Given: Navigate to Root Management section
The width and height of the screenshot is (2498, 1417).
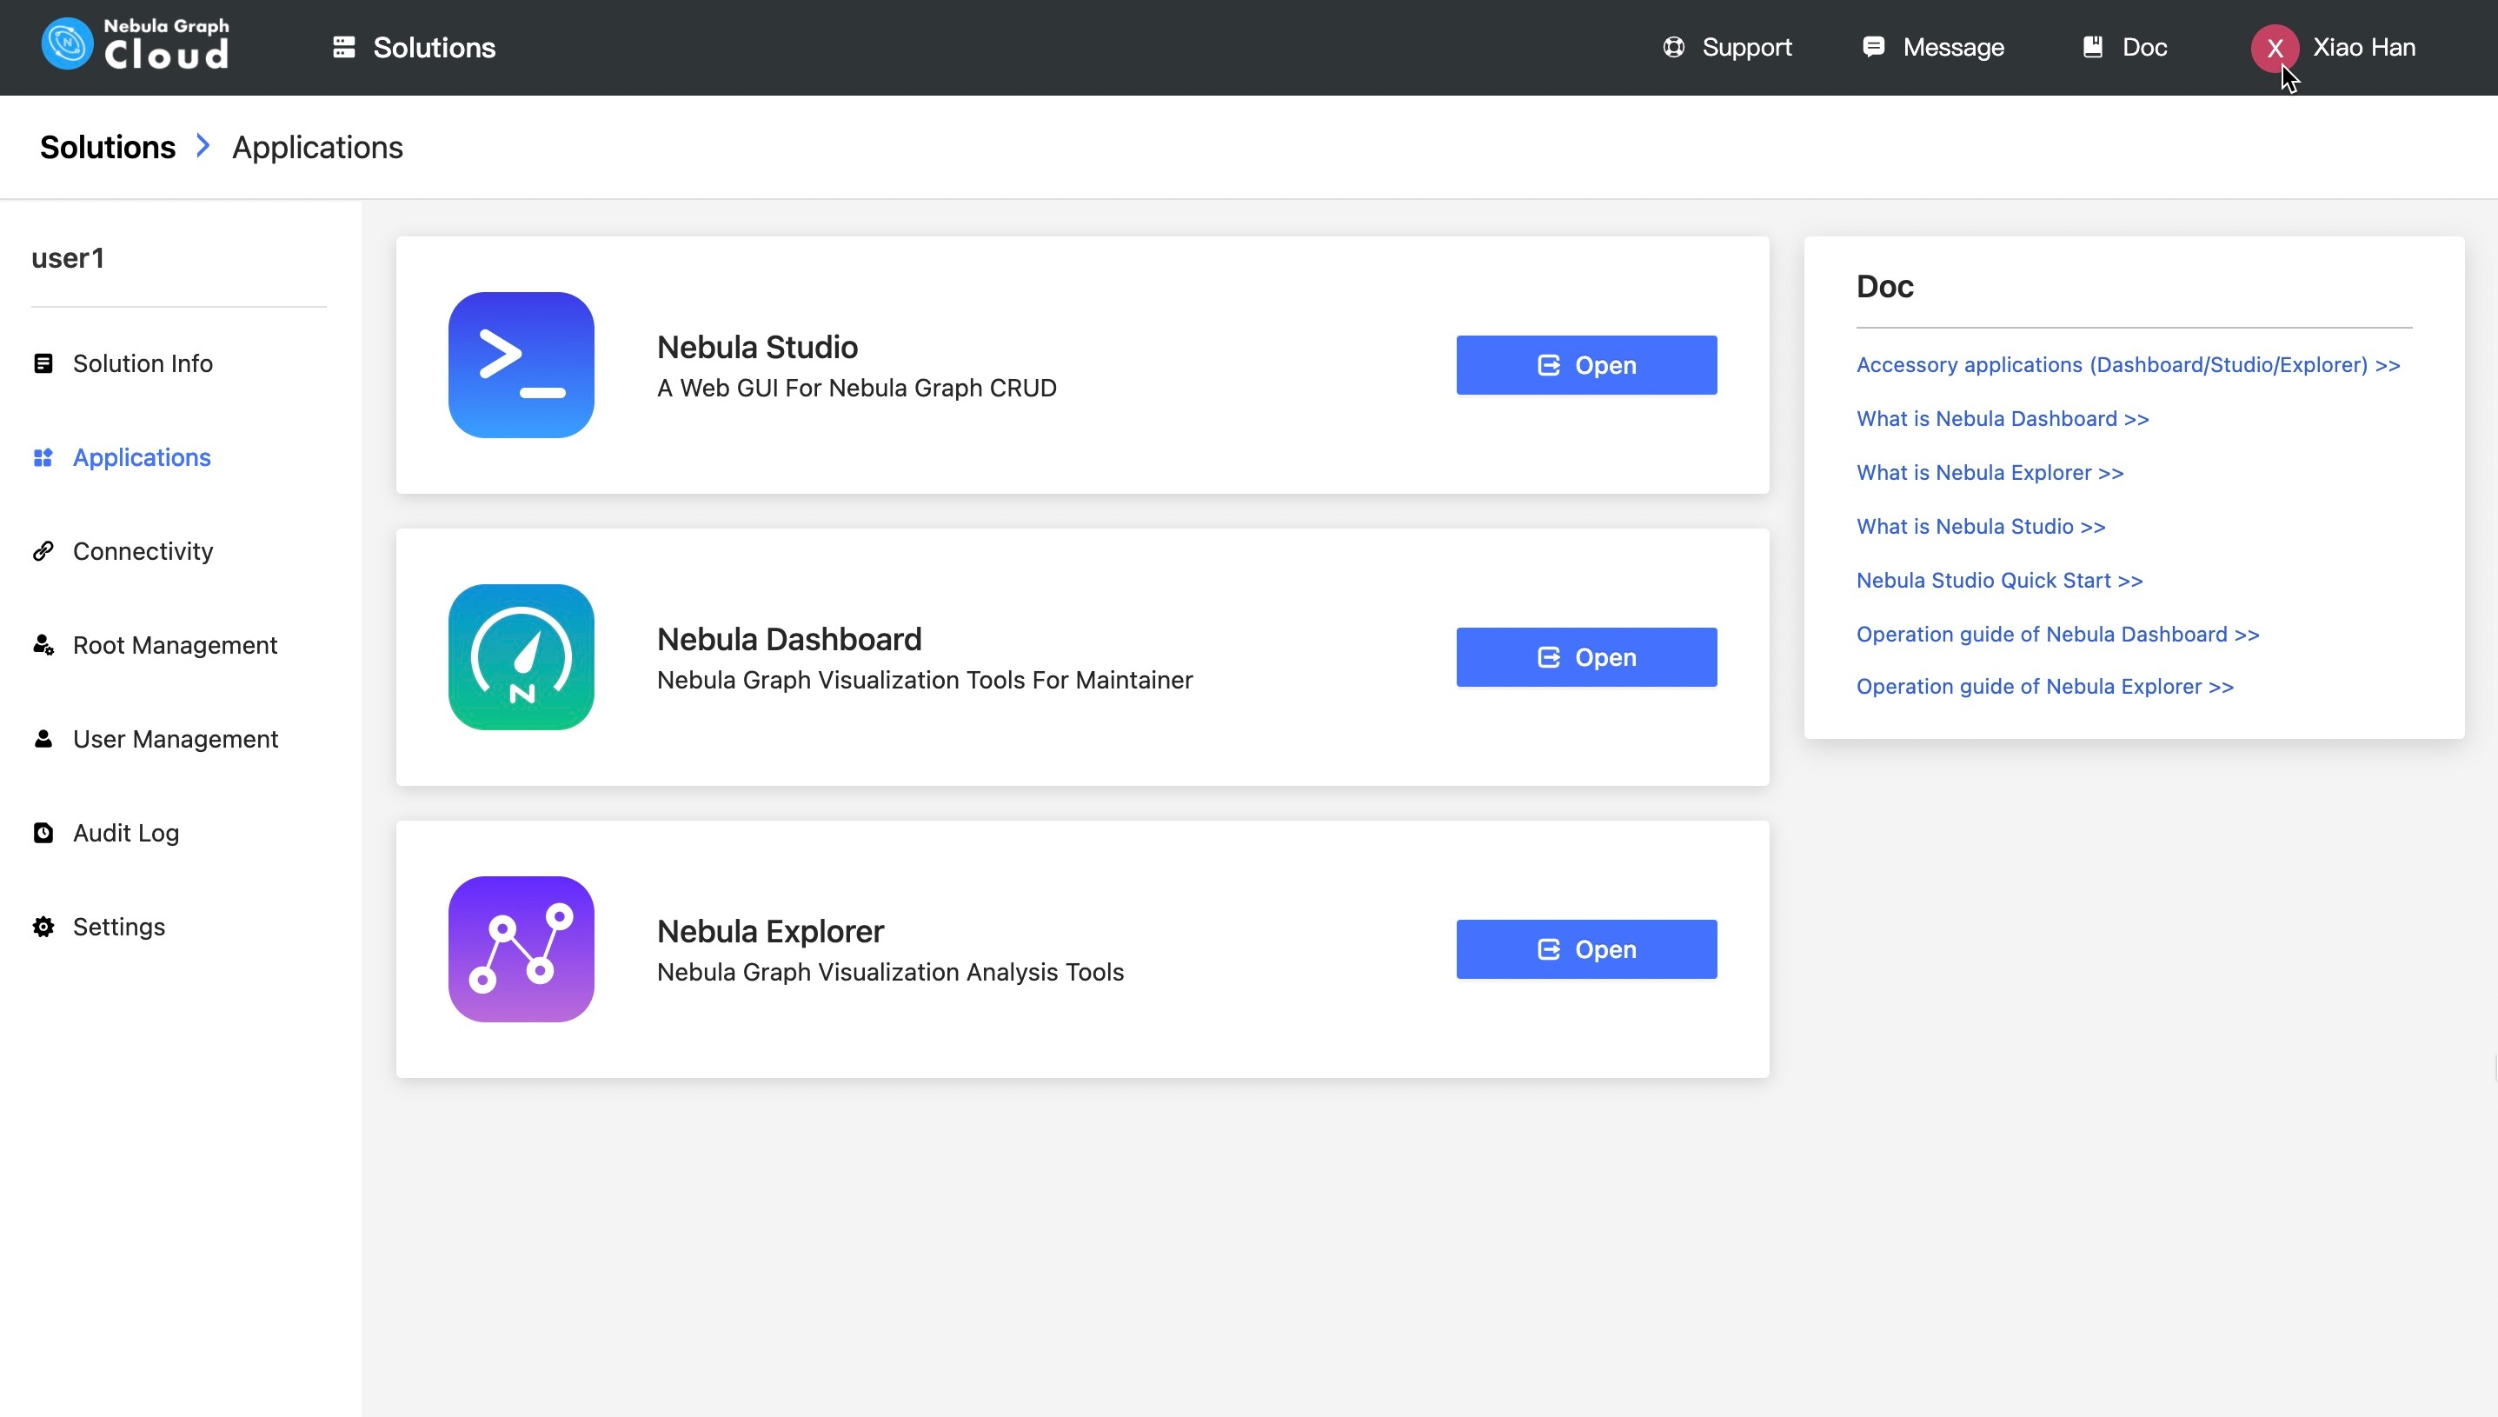Looking at the screenshot, I should (x=173, y=645).
